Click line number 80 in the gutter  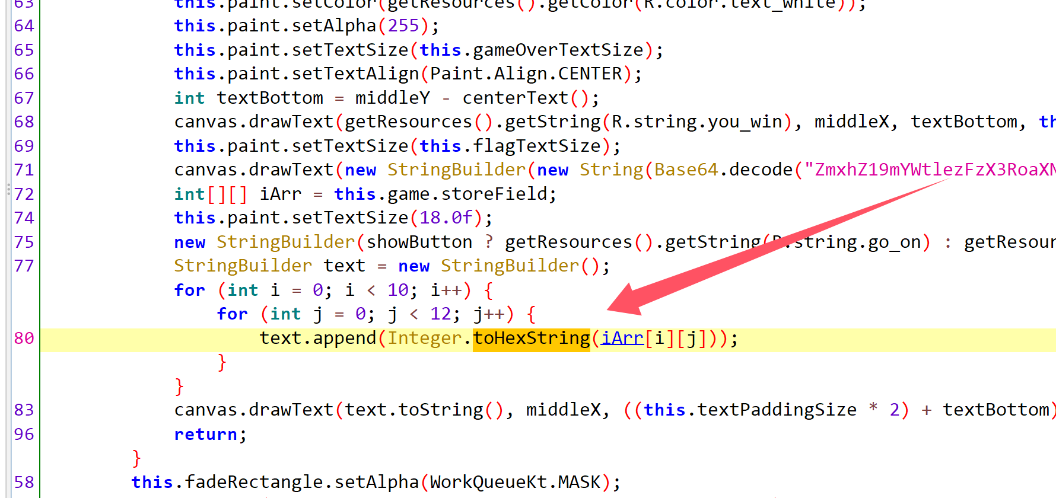(x=24, y=338)
